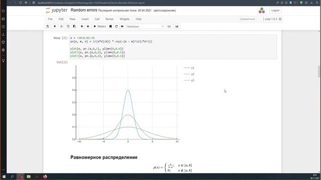The width and height of the screenshot is (321, 180).
Task: Save the notebook with the floppy disk icon
Action: [48, 26]
